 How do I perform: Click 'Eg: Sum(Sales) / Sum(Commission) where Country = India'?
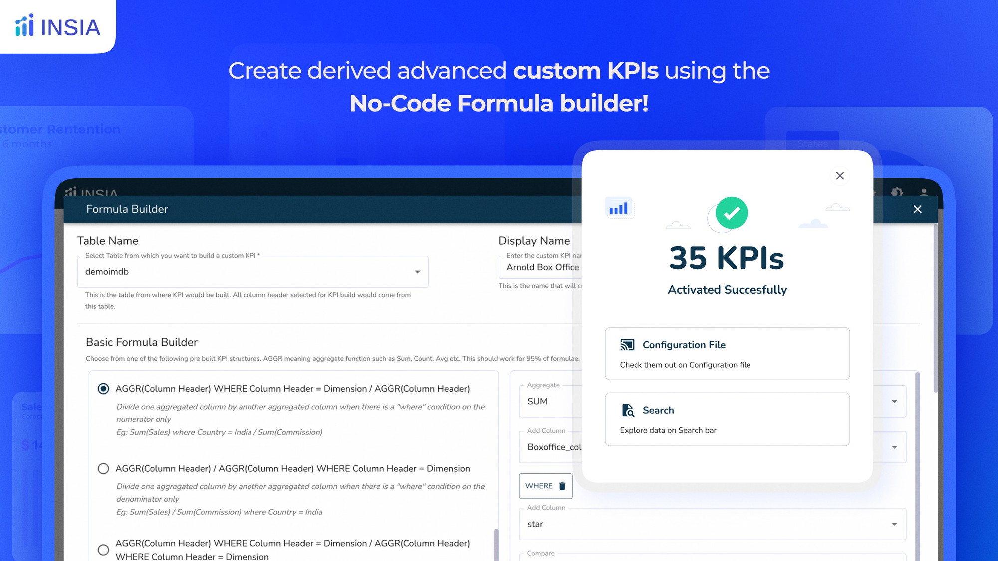click(x=220, y=512)
